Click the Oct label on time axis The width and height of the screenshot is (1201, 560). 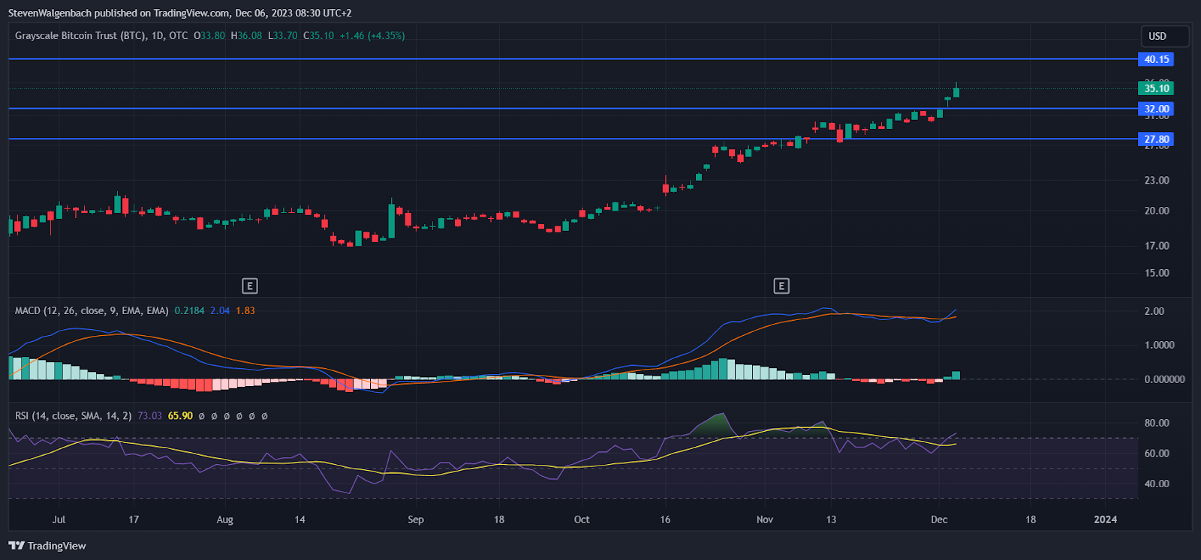[582, 520]
